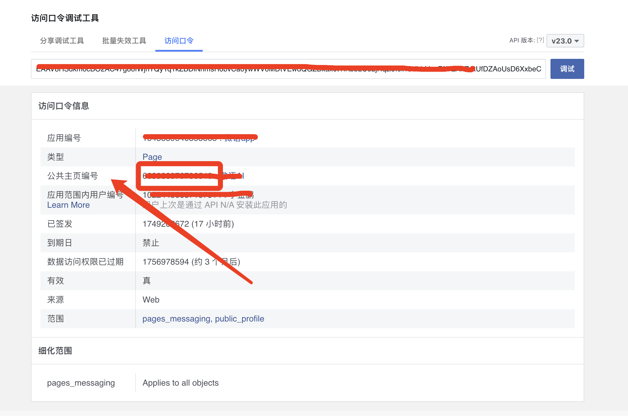Click the Page type link

(x=152, y=157)
